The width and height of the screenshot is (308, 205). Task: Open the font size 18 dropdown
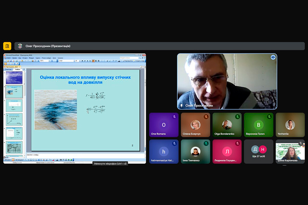tap(80, 61)
